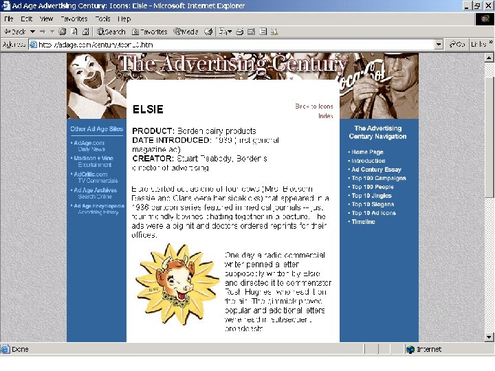
Task: Open the Timeline navigation link
Action: pyautogui.click(x=364, y=222)
